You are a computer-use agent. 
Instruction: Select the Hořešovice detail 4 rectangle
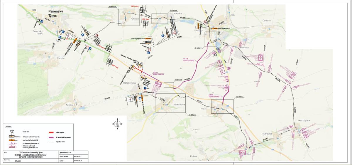170,103
